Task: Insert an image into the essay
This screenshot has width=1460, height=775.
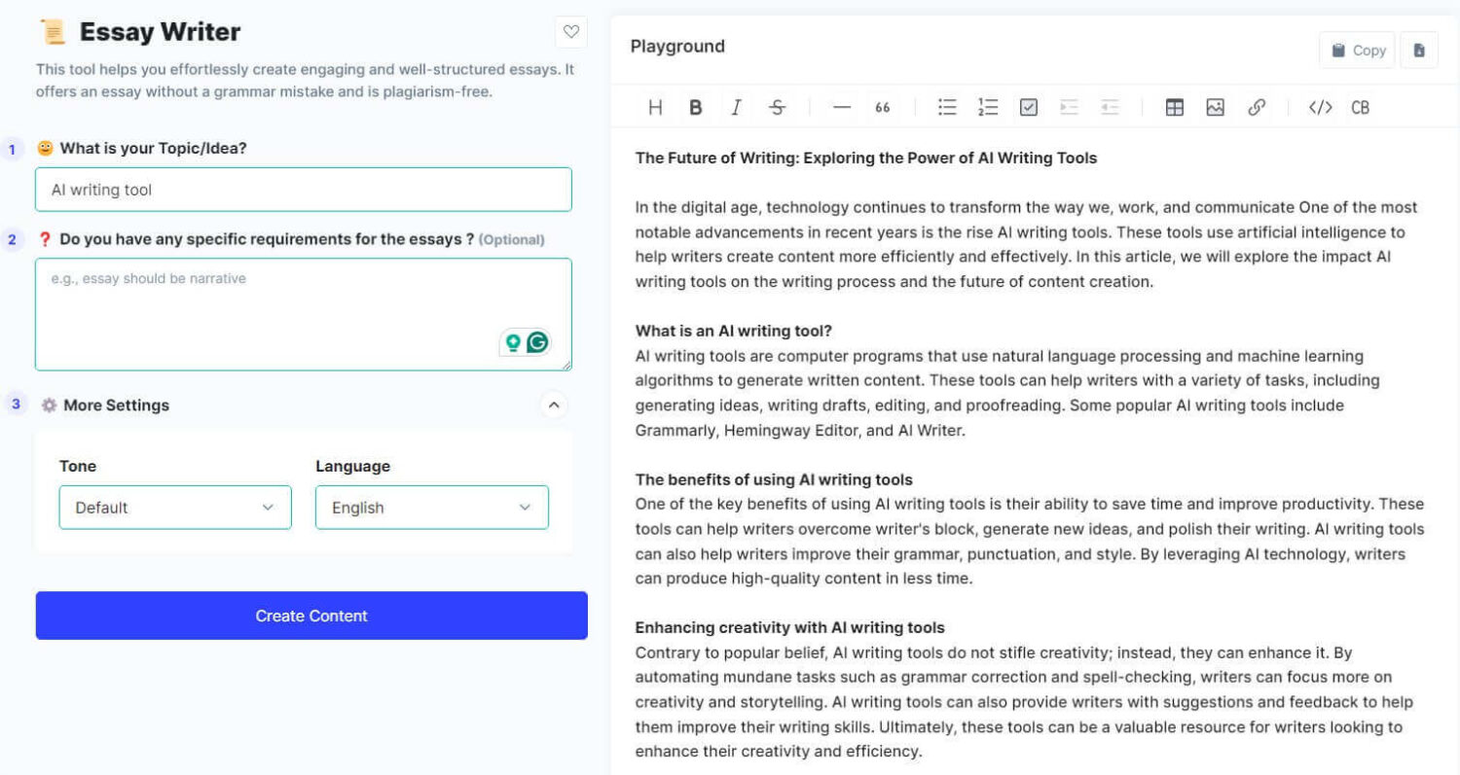Action: point(1215,108)
